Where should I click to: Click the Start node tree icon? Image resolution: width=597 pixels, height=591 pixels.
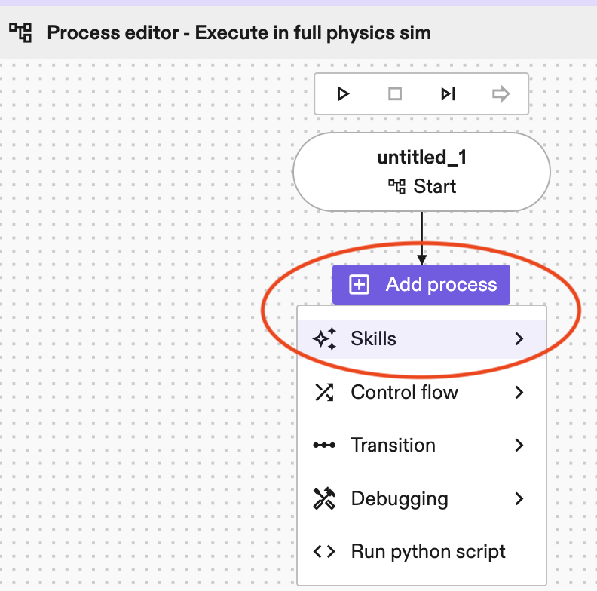click(x=396, y=187)
